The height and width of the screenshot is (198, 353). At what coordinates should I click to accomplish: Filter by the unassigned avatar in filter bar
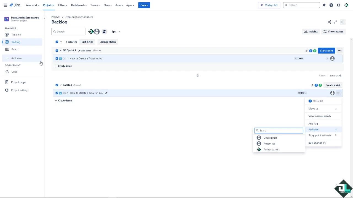[x=97, y=32]
